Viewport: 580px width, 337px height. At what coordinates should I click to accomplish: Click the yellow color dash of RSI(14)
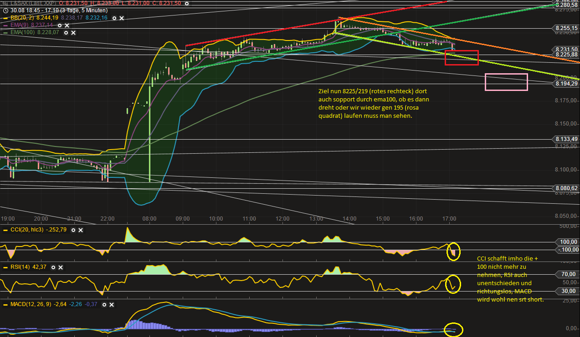point(5,267)
